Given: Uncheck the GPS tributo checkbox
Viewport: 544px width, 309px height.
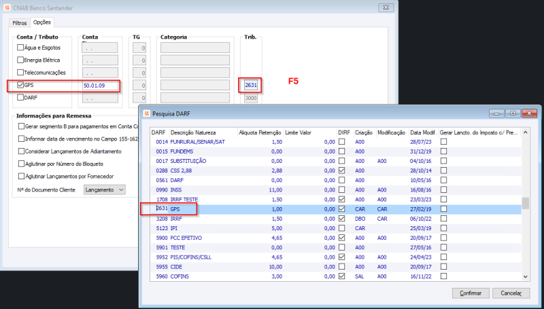Looking at the screenshot, I should 20,85.
